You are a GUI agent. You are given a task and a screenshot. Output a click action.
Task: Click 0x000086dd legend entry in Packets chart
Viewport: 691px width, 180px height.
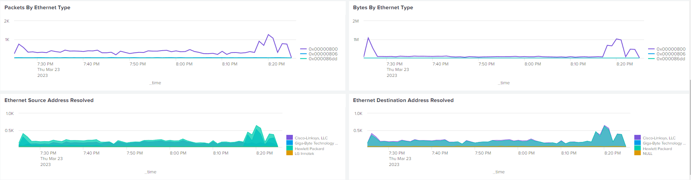pos(319,58)
